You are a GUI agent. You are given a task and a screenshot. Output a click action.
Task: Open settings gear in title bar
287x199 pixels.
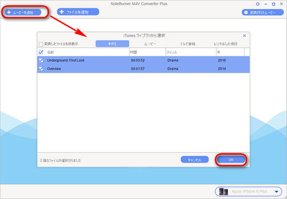click(x=258, y=4)
